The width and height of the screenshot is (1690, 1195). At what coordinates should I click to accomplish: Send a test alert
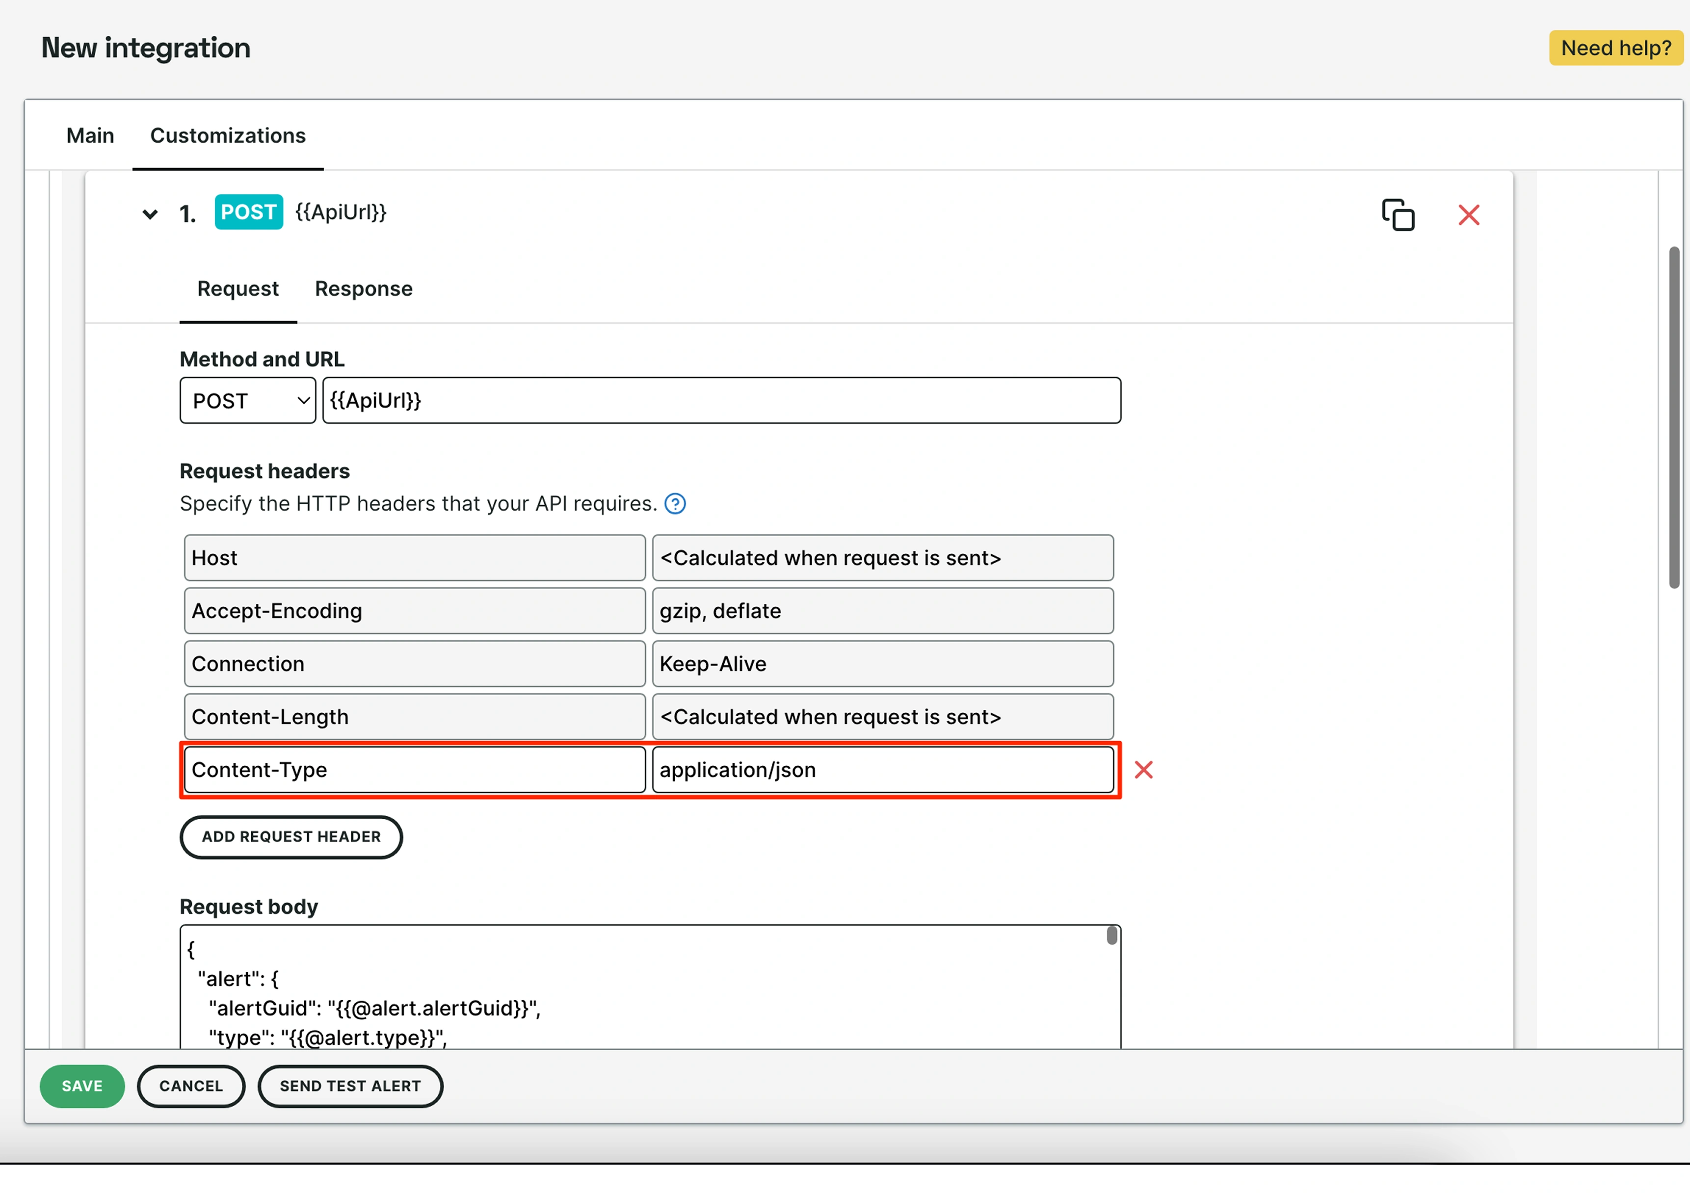[350, 1086]
